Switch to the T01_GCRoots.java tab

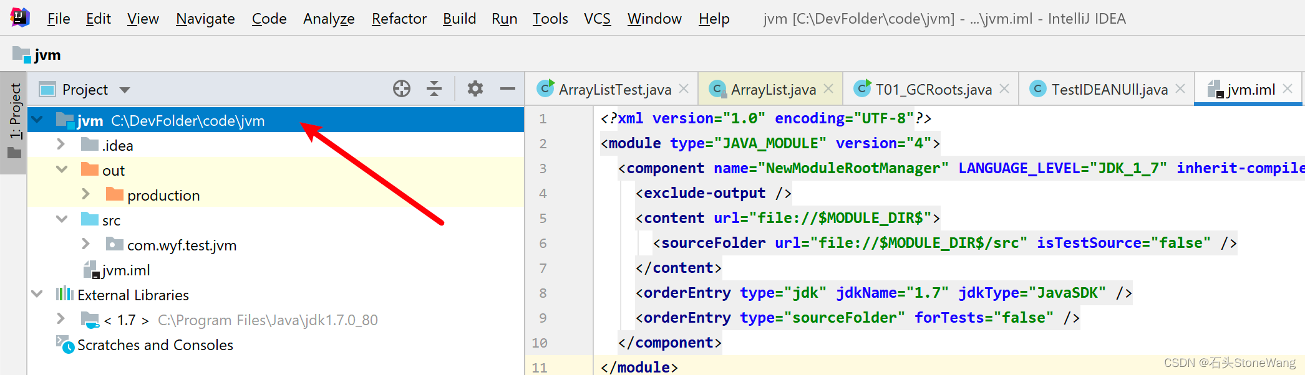click(931, 89)
